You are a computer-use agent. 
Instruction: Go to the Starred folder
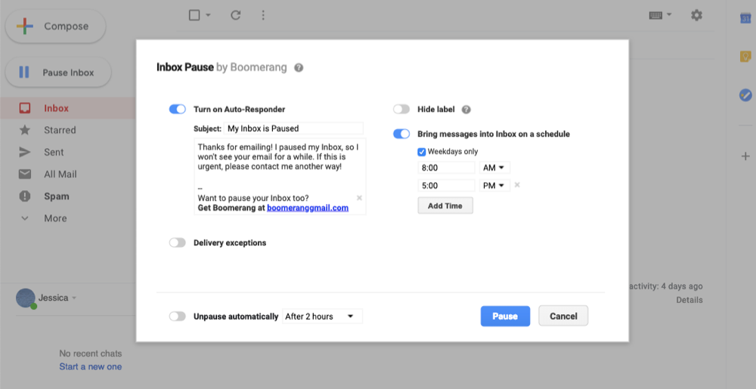(x=60, y=130)
